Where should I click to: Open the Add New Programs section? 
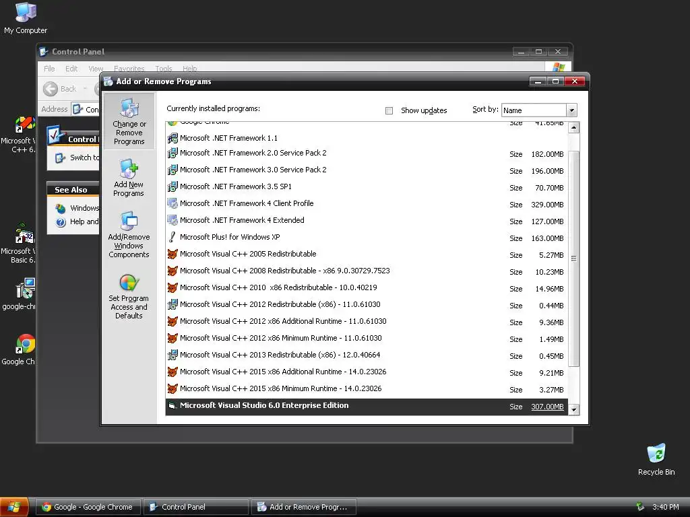pyautogui.click(x=129, y=178)
